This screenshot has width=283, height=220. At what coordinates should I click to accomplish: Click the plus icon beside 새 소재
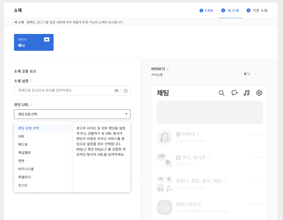click(223, 11)
